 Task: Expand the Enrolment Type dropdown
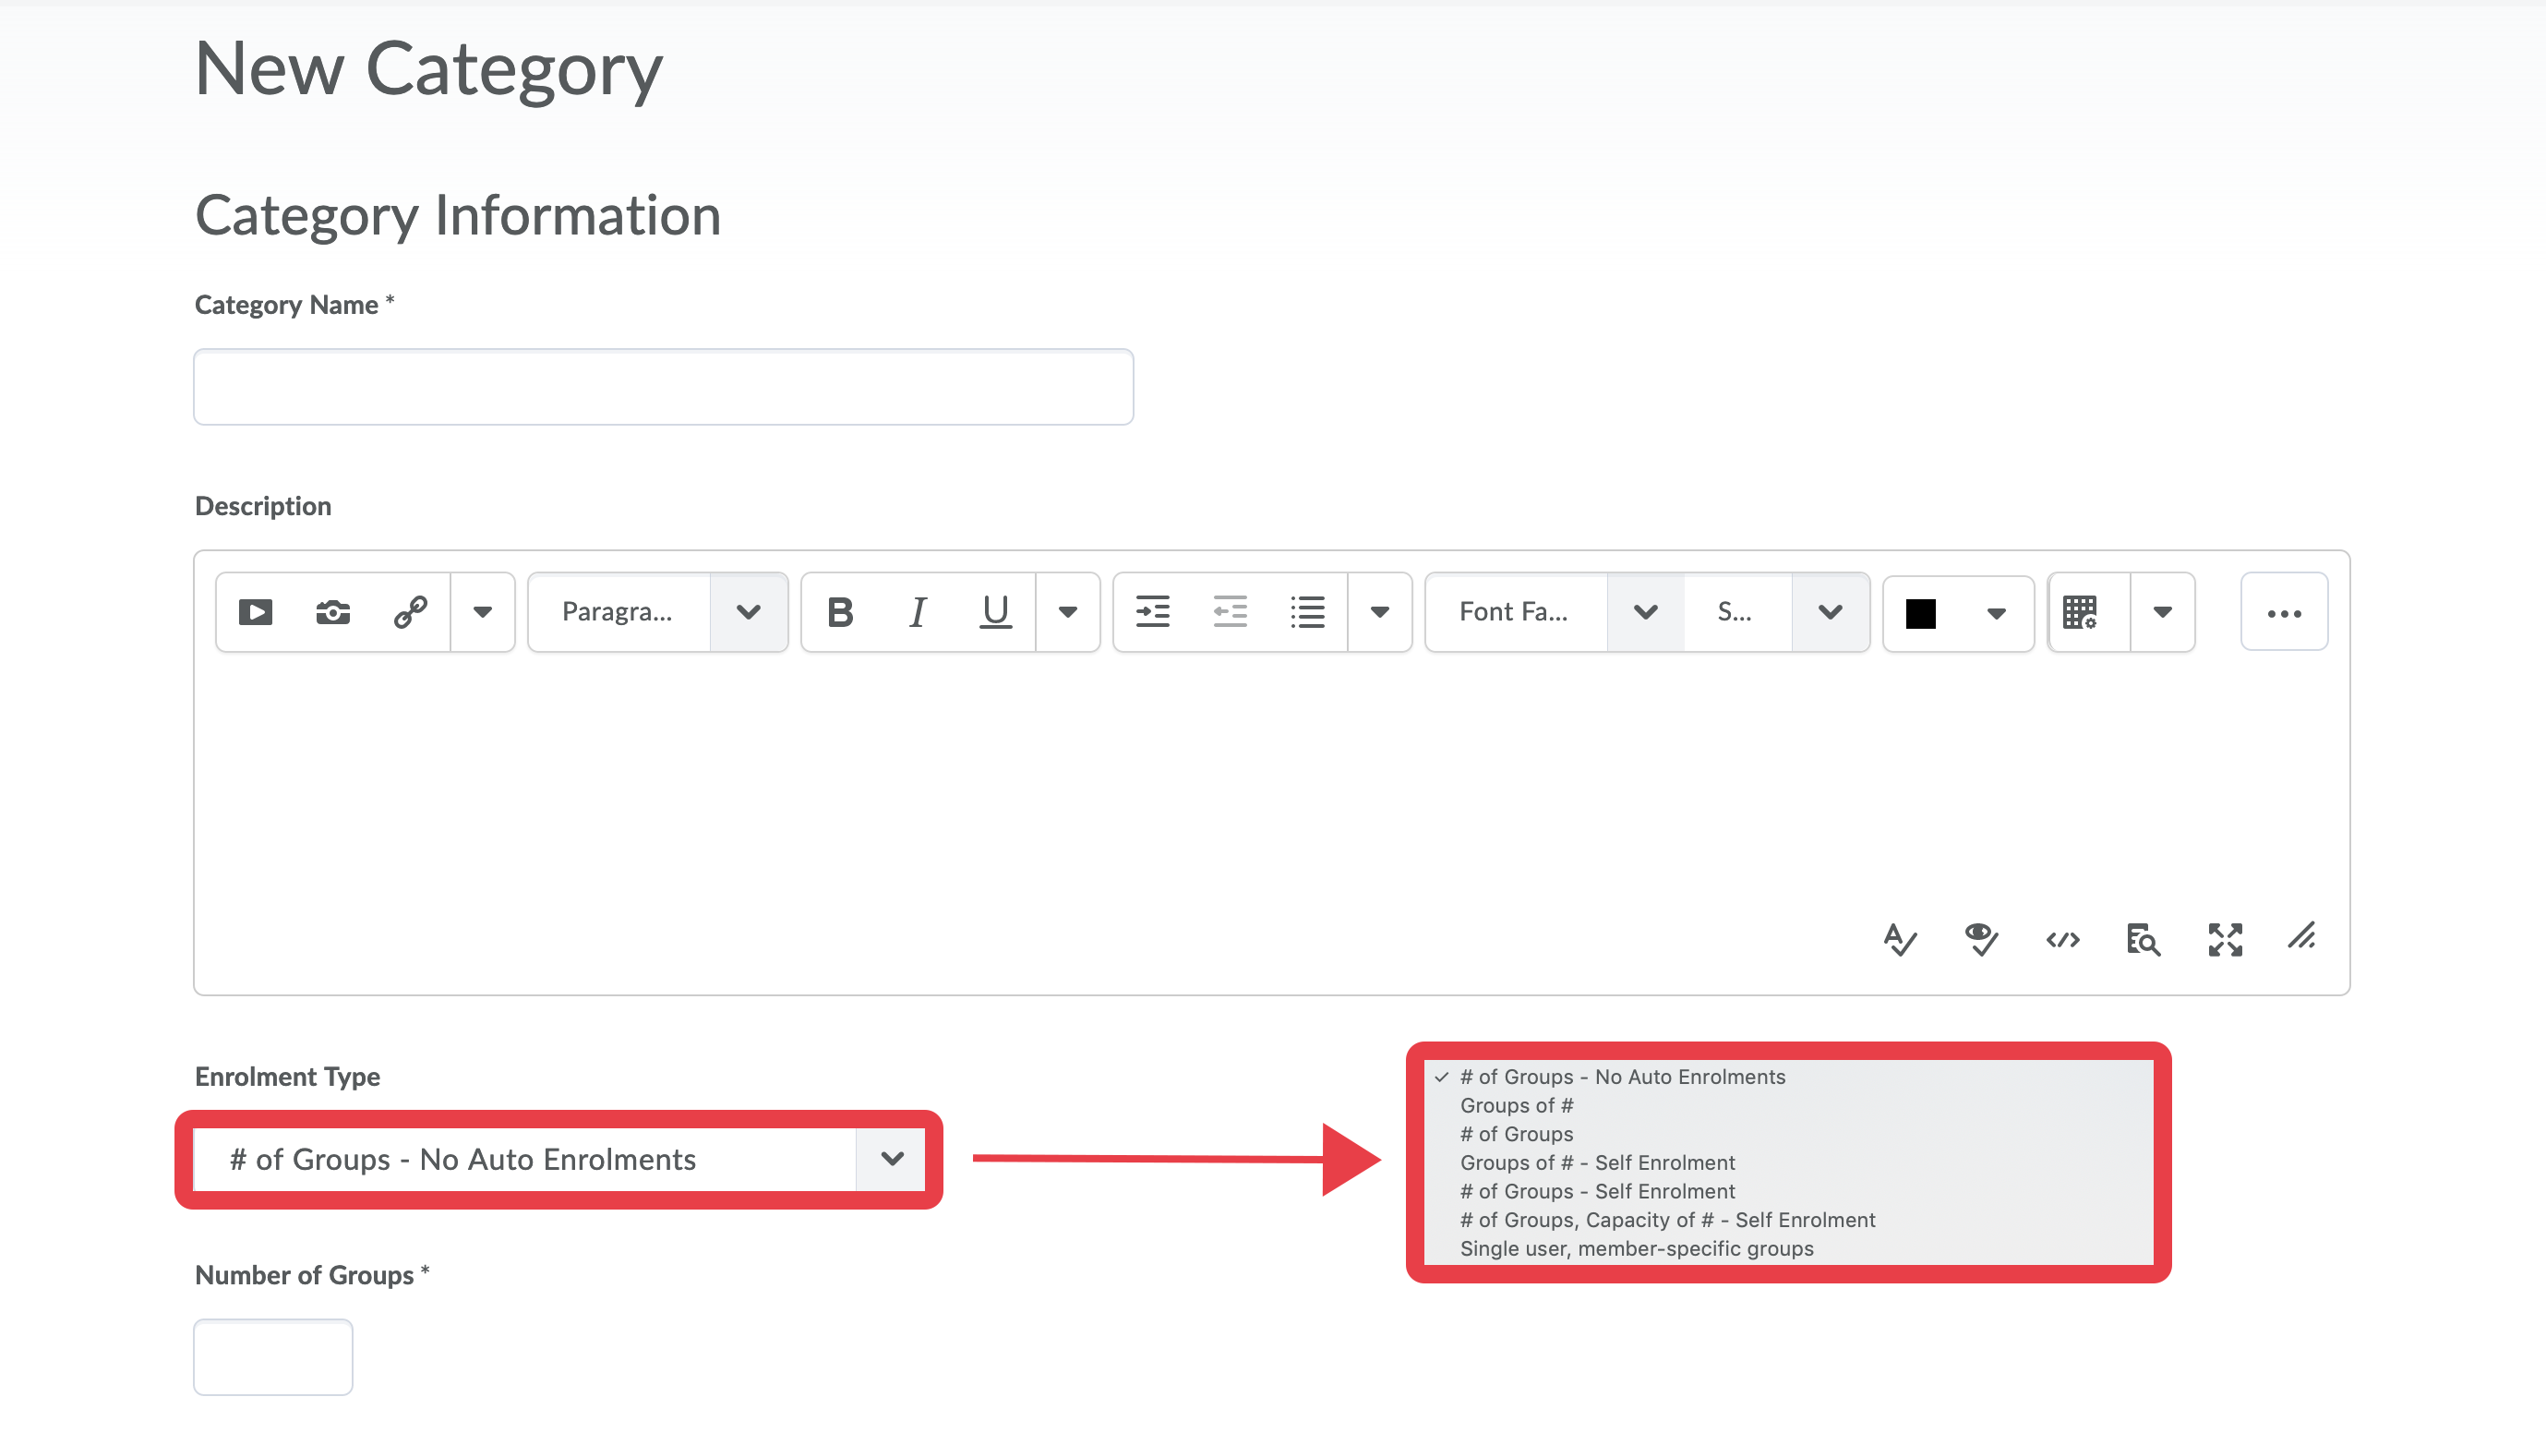(x=559, y=1158)
